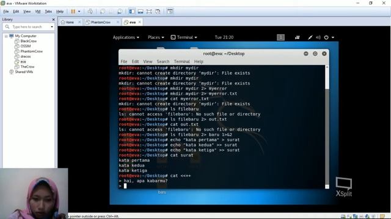This screenshot has width=391, height=219.
Task: Minimize the terminal window
Action: [x=305, y=54]
